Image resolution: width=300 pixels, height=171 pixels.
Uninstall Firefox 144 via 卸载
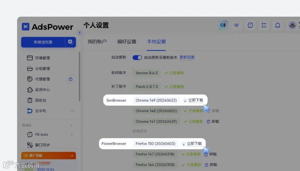click(213, 165)
